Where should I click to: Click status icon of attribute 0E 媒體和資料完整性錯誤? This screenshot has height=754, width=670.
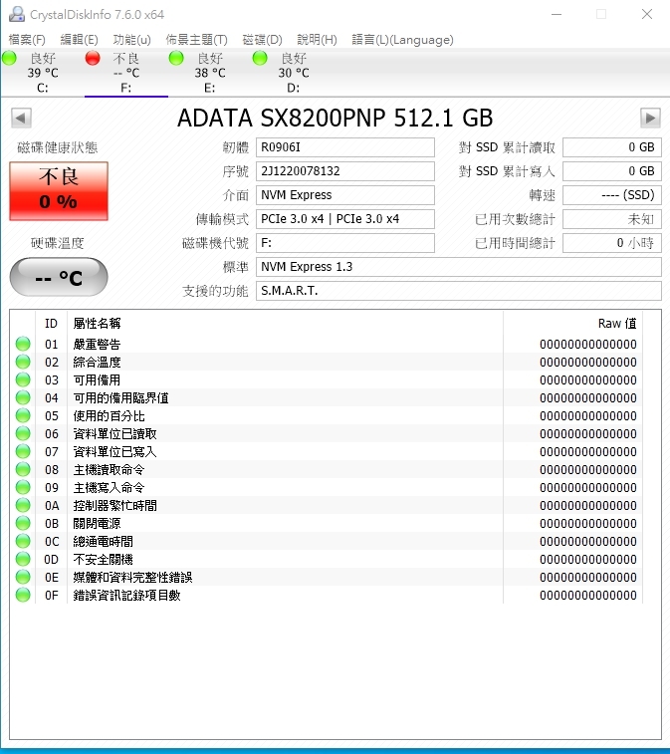coord(23,577)
